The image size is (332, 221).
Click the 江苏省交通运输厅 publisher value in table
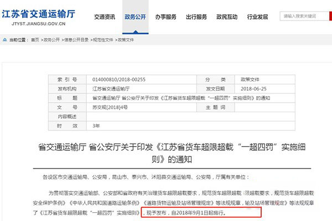[x=110, y=88]
